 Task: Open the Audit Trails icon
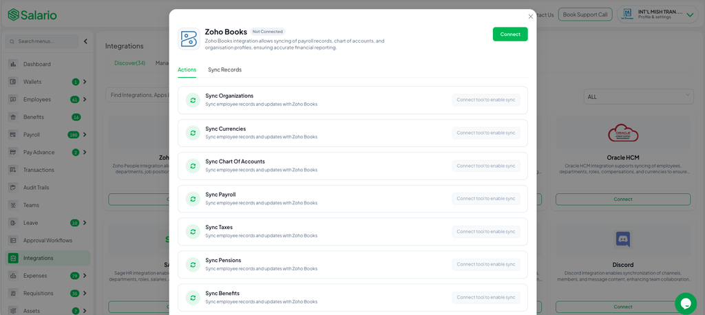click(13, 187)
